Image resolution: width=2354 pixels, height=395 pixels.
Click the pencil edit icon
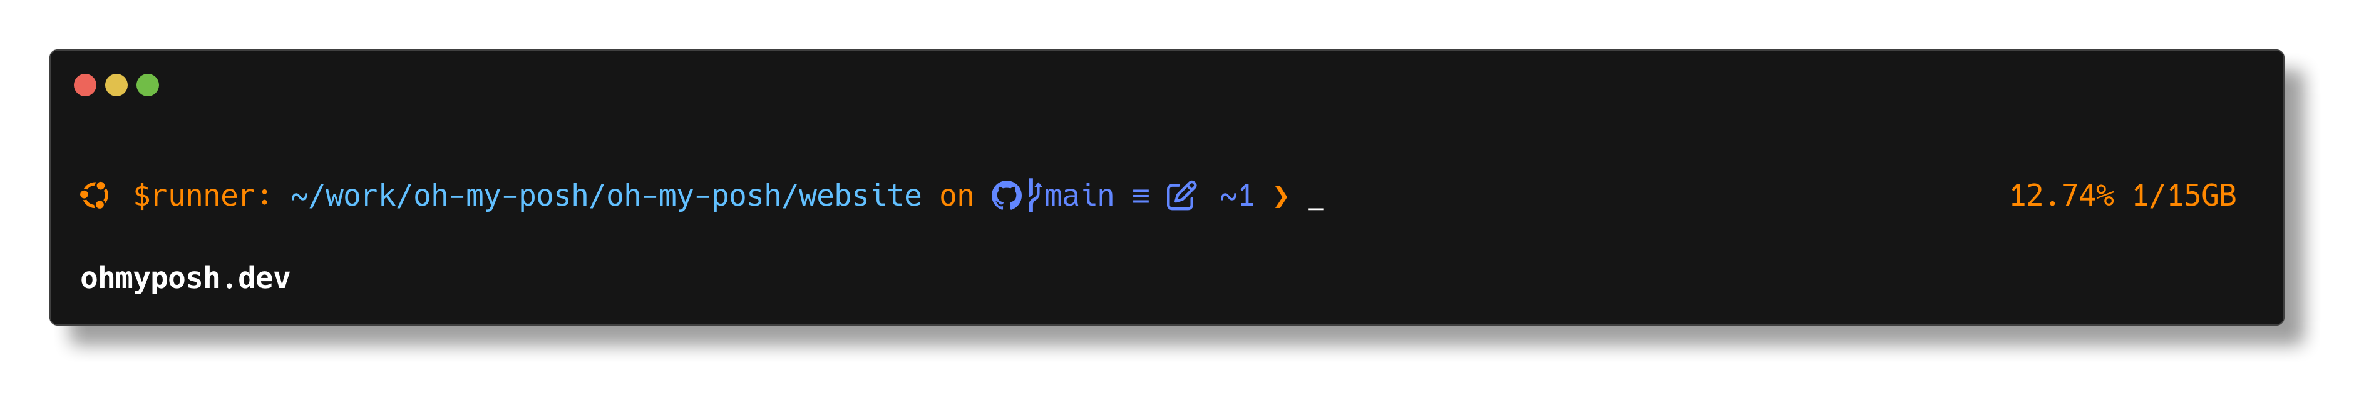point(1181,195)
